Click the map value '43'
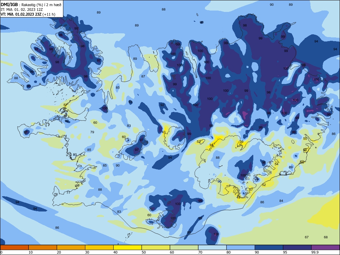The image size is (340, 255). (164, 132)
